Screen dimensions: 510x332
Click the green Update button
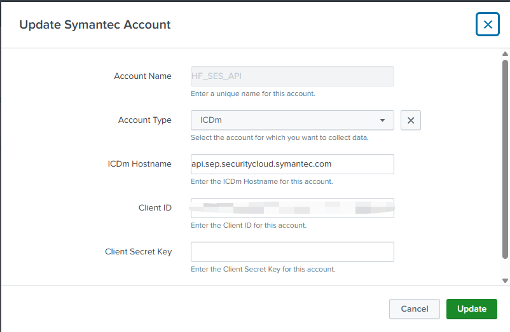(x=472, y=309)
